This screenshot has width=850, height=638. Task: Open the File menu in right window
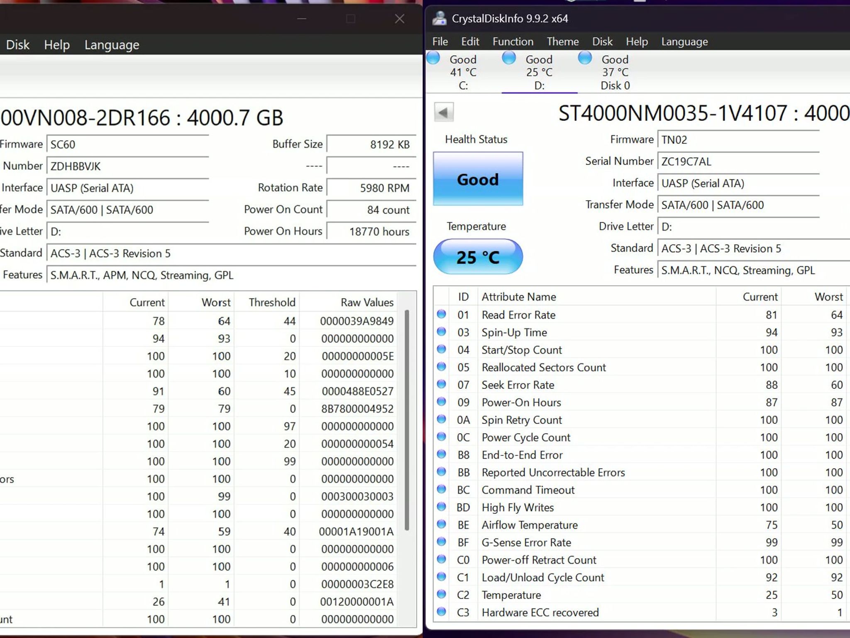pos(440,42)
